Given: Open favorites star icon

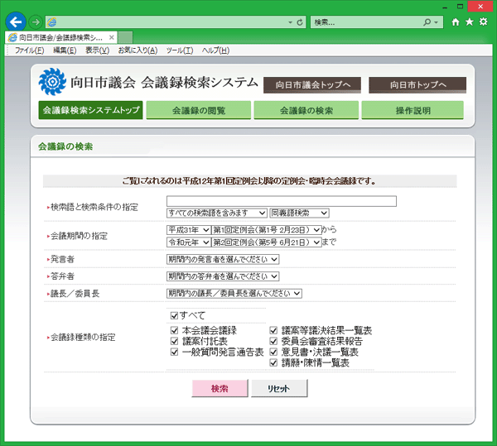Looking at the screenshot, I should pyautogui.click(x=470, y=22).
